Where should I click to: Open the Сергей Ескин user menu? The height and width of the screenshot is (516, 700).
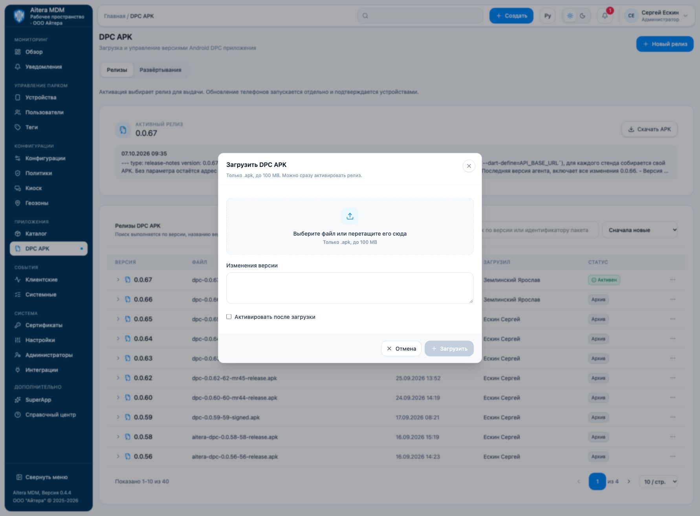656,16
